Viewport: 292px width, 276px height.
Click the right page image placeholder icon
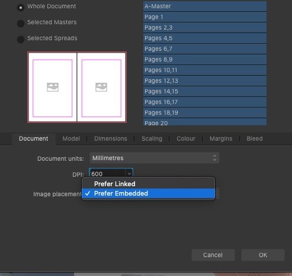pyautogui.click(x=101, y=87)
